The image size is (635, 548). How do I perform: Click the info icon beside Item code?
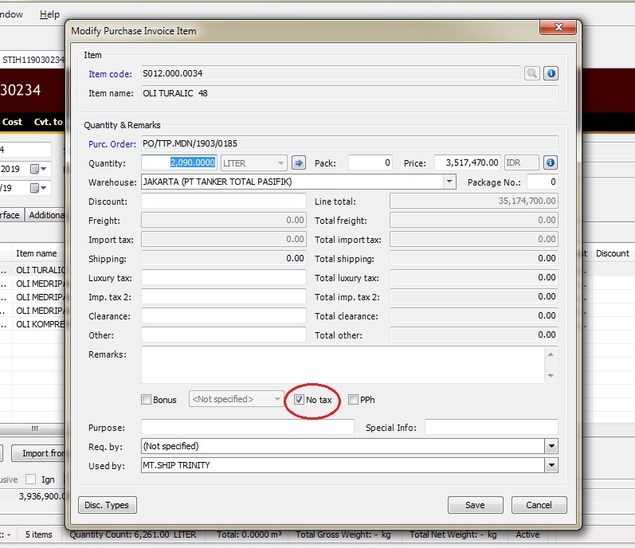tap(551, 73)
